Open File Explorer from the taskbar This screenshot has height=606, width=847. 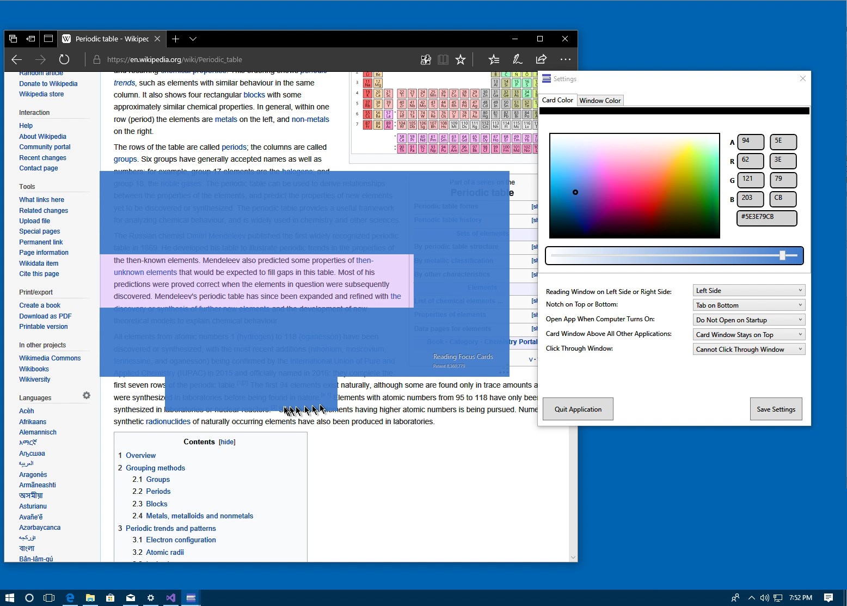click(90, 598)
